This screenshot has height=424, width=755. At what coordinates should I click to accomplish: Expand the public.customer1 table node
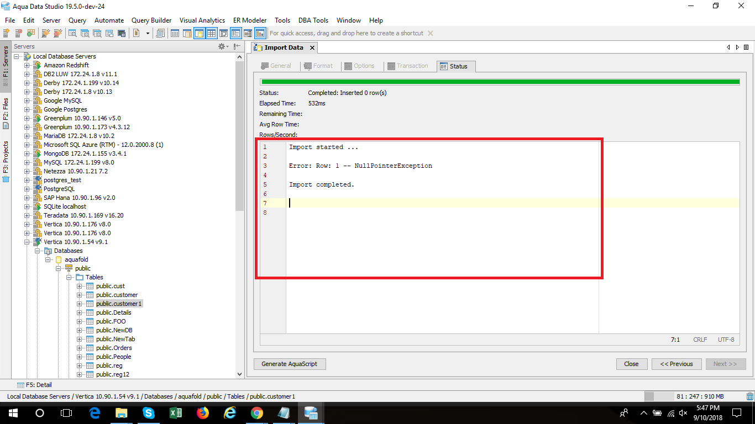tap(79, 304)
